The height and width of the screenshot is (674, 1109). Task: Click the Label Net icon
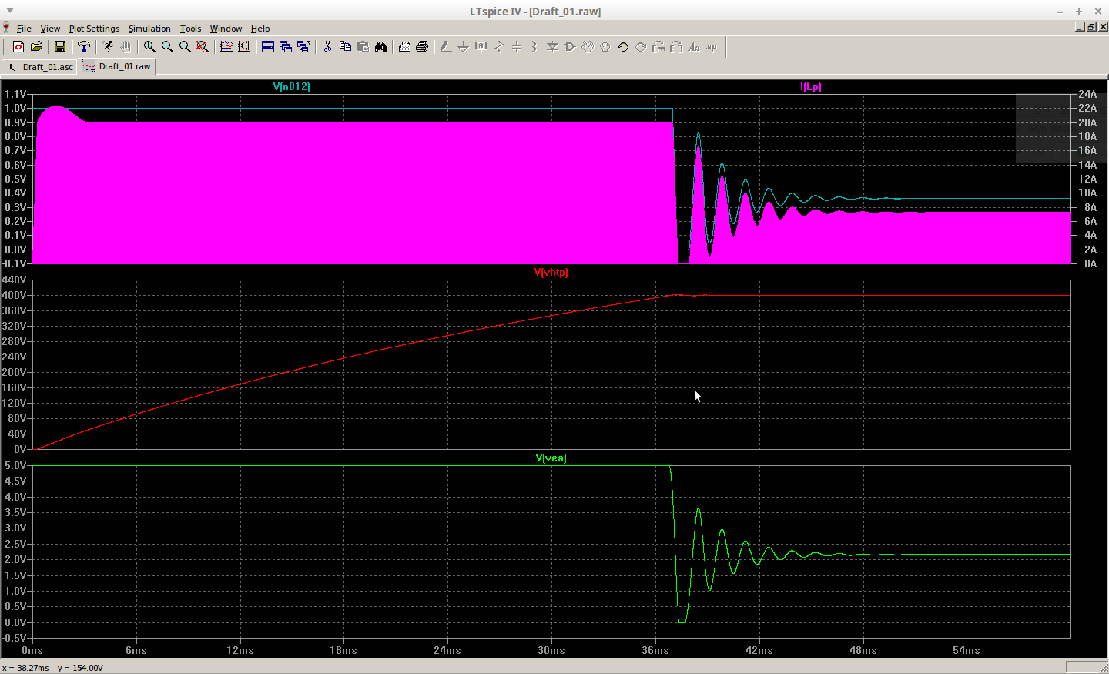click(481, 47)
